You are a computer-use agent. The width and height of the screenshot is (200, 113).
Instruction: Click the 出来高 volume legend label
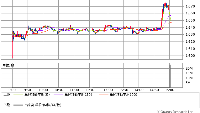[29, 105]
